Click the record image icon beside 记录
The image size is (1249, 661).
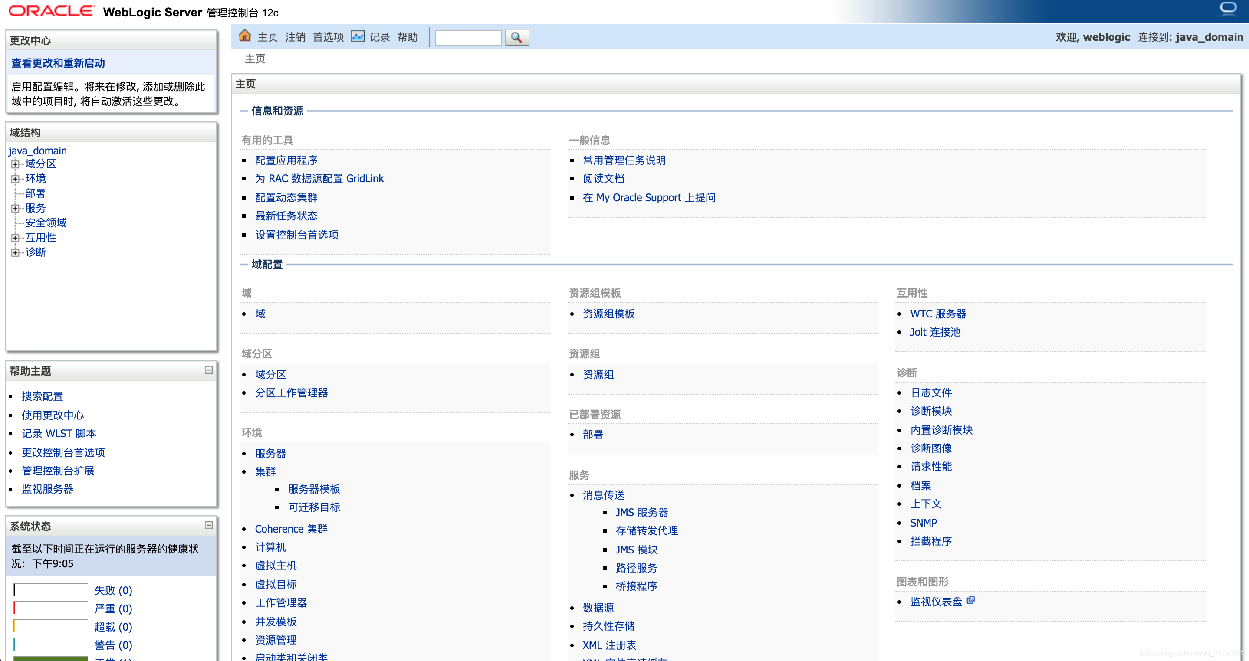click(357, 36)
